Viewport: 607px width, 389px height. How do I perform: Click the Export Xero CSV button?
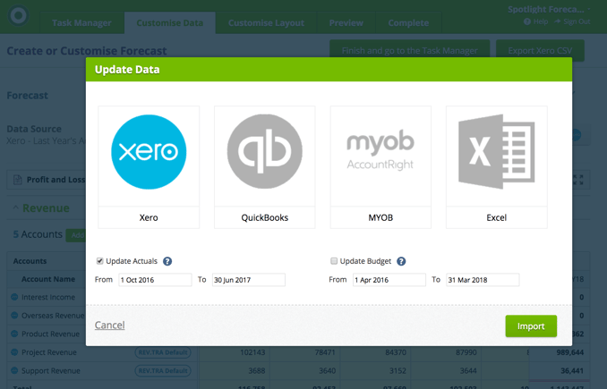coord(540,51)
